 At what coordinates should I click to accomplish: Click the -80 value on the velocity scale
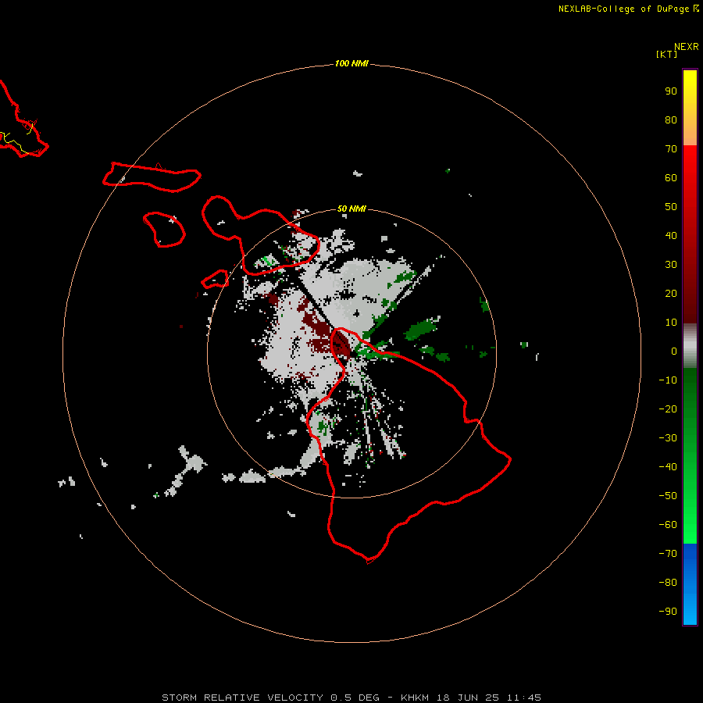pos(668,583)
